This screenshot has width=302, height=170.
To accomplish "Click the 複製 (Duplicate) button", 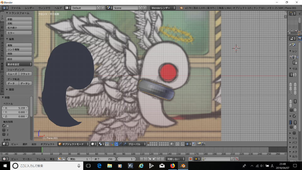I will (19, 45).
